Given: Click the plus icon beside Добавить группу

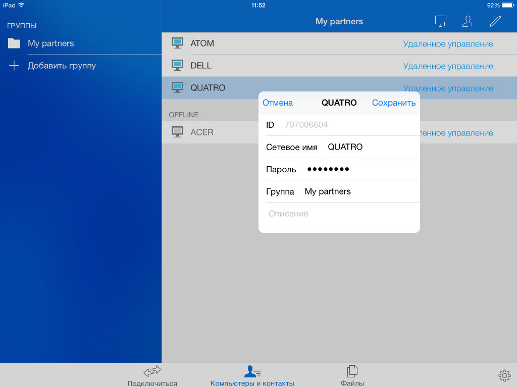Looking at the screenshot, I should 14,66.
